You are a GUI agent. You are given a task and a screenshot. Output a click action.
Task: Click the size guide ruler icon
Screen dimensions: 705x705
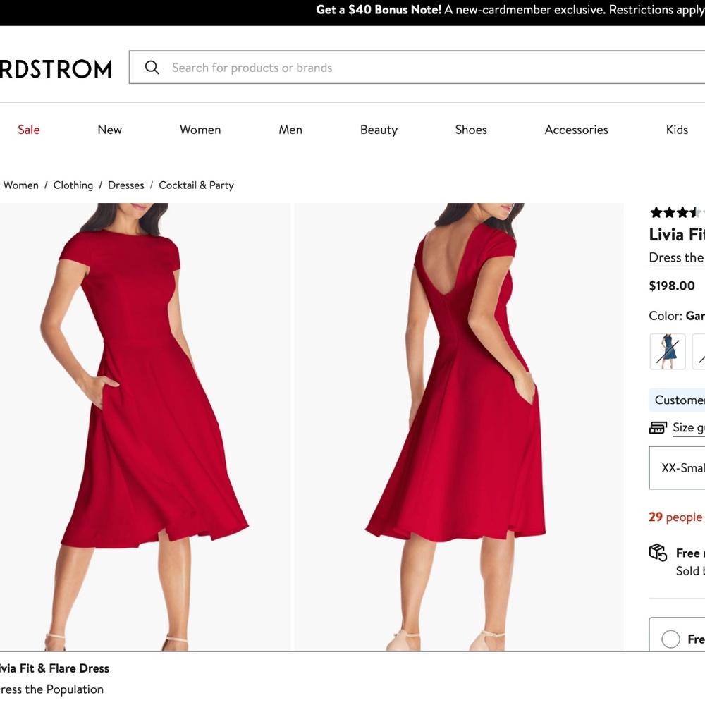pos(658,428)
